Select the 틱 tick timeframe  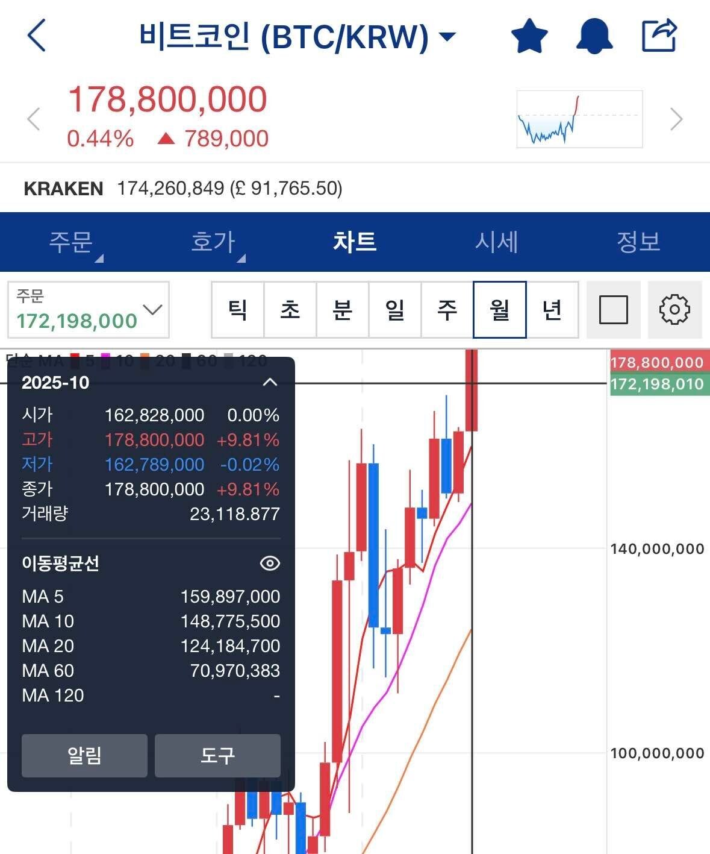tap(238, 310)
